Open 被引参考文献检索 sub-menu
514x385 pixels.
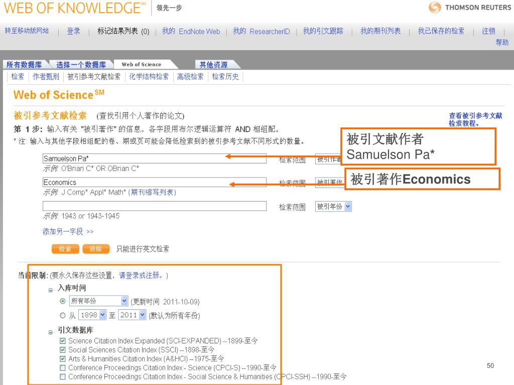pyautogui.click(x=94, y=77)
